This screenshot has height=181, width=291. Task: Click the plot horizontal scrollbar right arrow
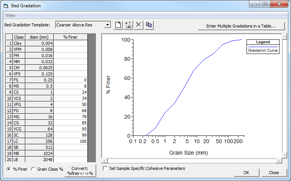pyautogui.click(x=279, y=161)
